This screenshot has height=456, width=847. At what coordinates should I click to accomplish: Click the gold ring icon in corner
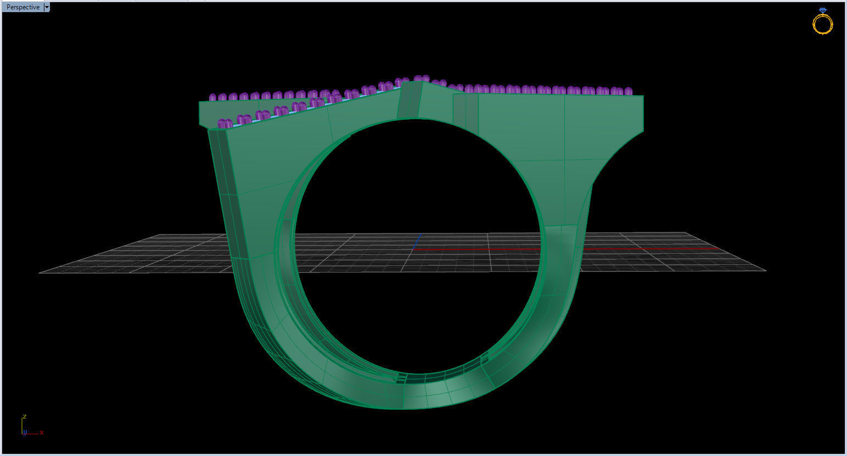tap(822, 21)
